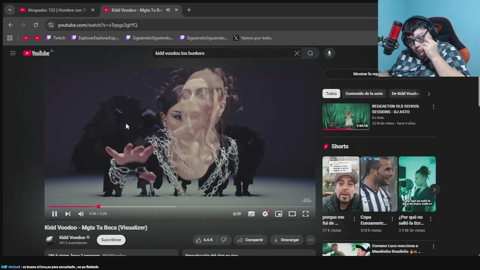Open options for Coreano Loco video

(433, 246)
